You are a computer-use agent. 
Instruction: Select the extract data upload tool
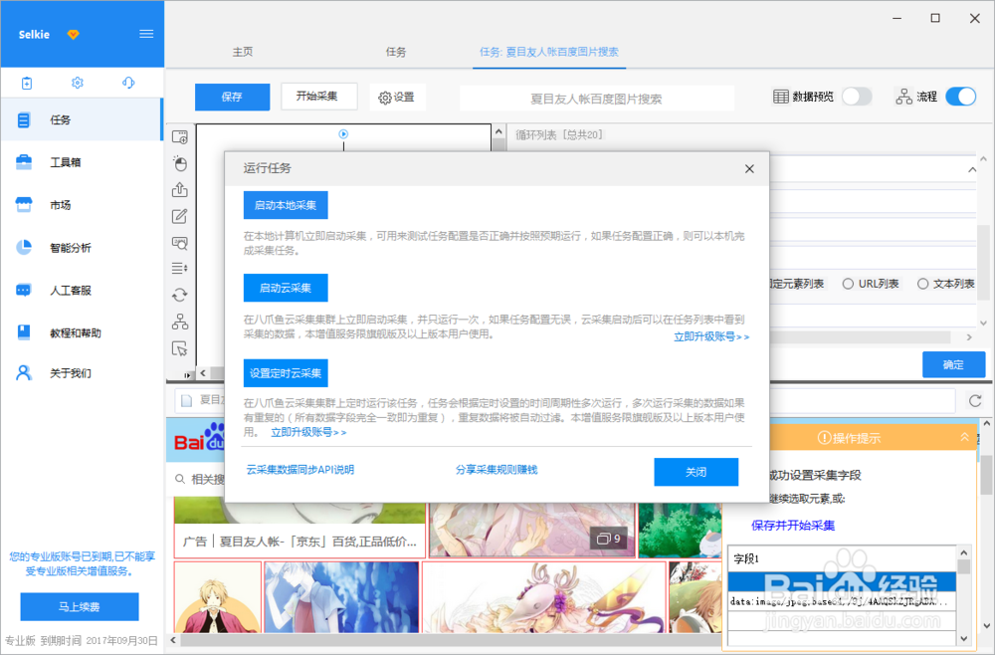point(180,189)
